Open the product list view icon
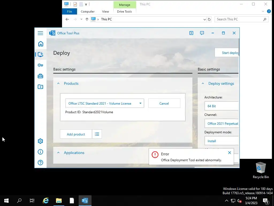The height and width of the screenshot is (206, 274). [97, 134]
